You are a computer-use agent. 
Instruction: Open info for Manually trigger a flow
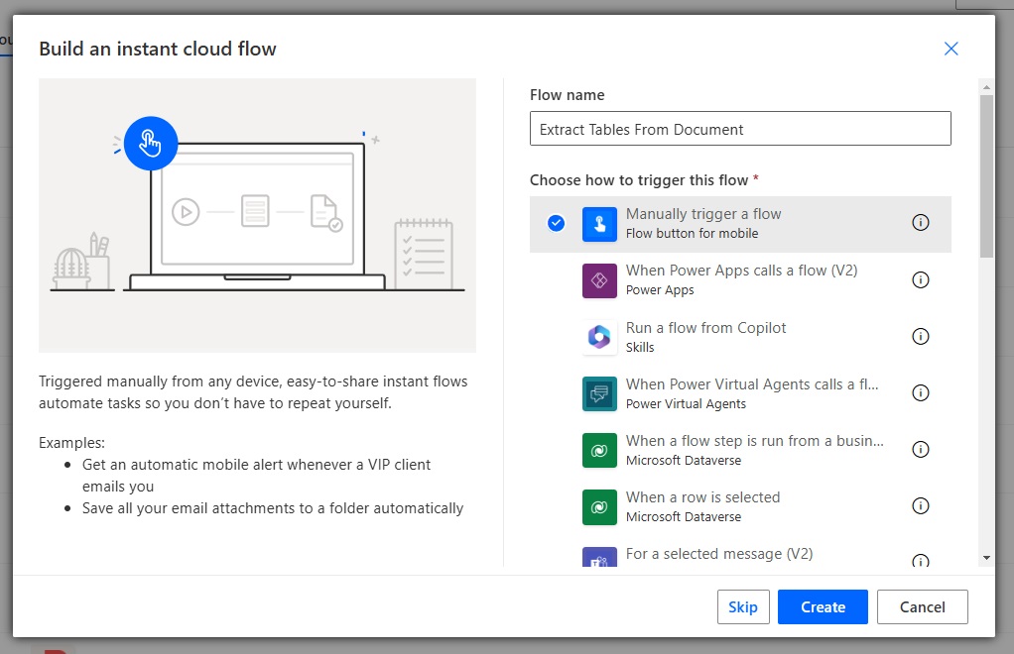tap(920, 223)
